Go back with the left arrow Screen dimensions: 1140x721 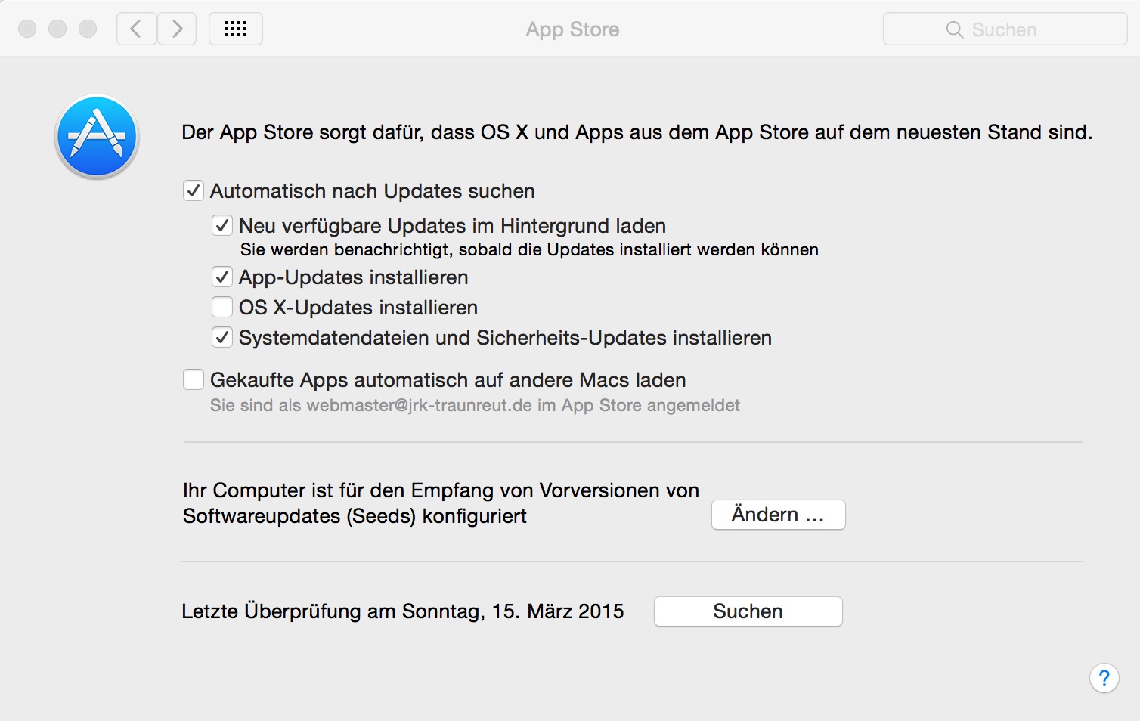click(137, 29)
